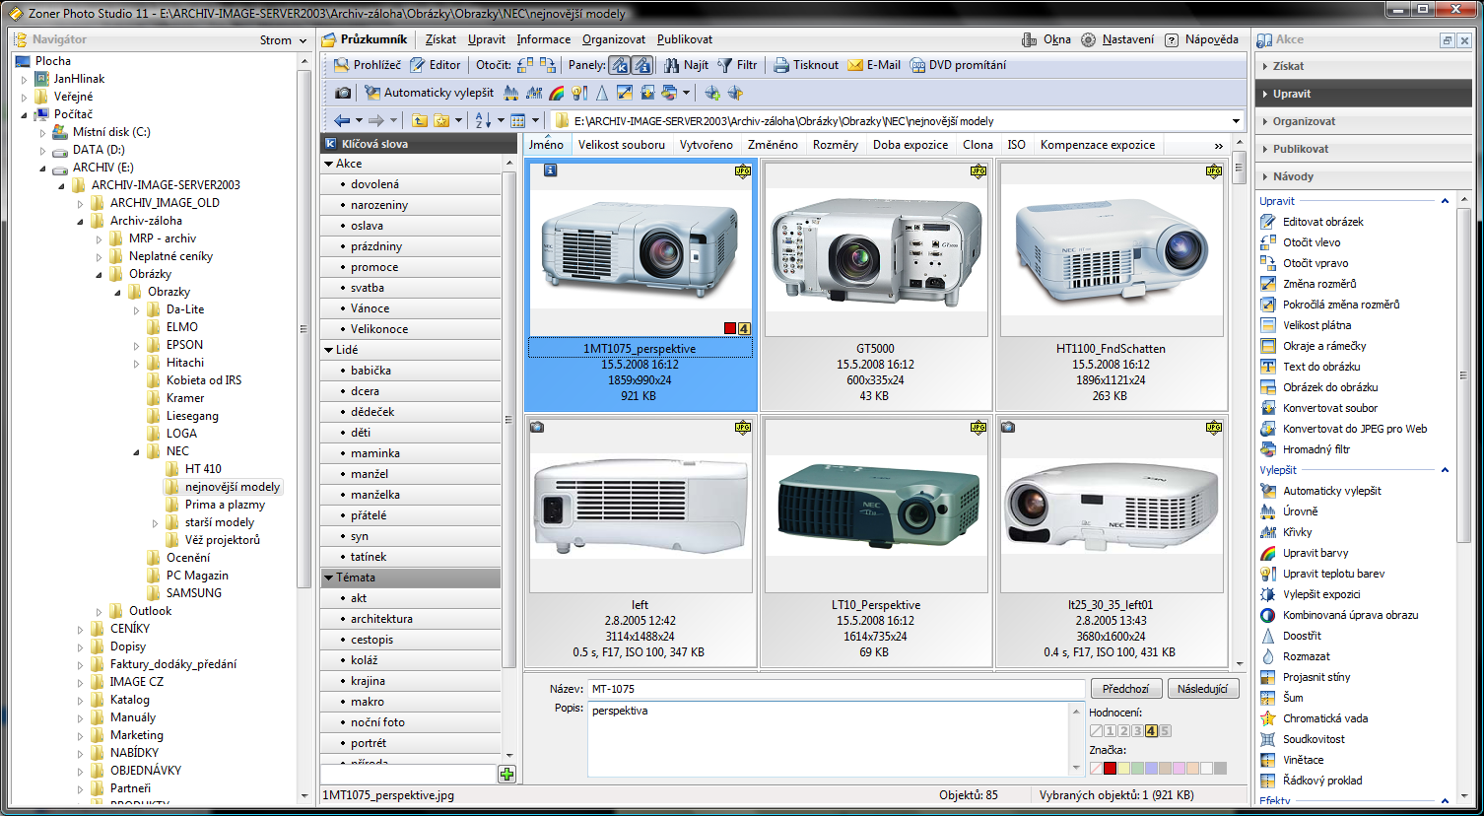
Task: Click the resize image toolbar icon
Action: pyautogui.click(x=625, y=93)
